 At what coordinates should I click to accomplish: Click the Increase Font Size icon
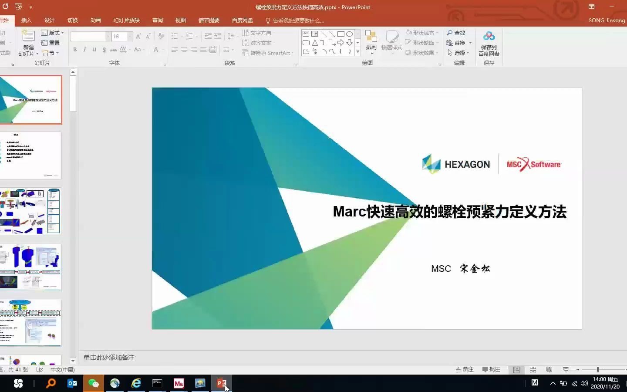click(138, 37)
